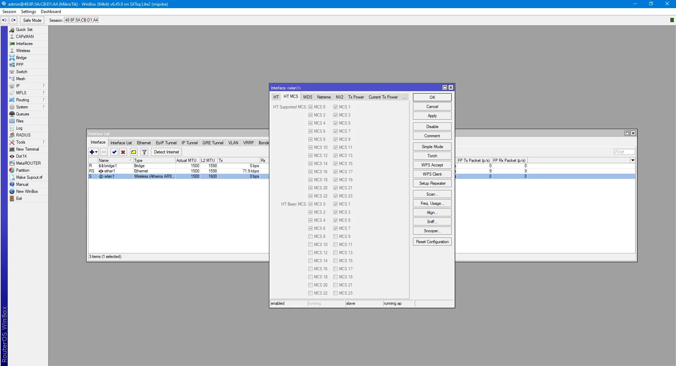Open MetaROUTER sidebar entry
676x366 pixels.
coord(28,163)
